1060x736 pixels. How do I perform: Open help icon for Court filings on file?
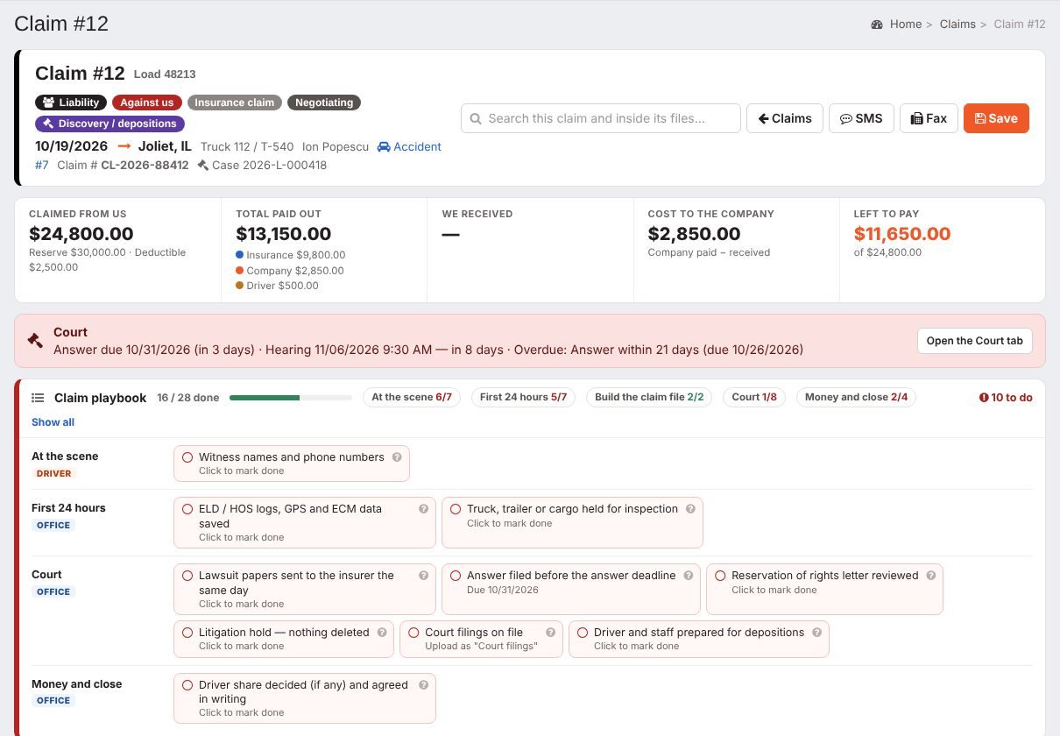[x=551, y=633]
